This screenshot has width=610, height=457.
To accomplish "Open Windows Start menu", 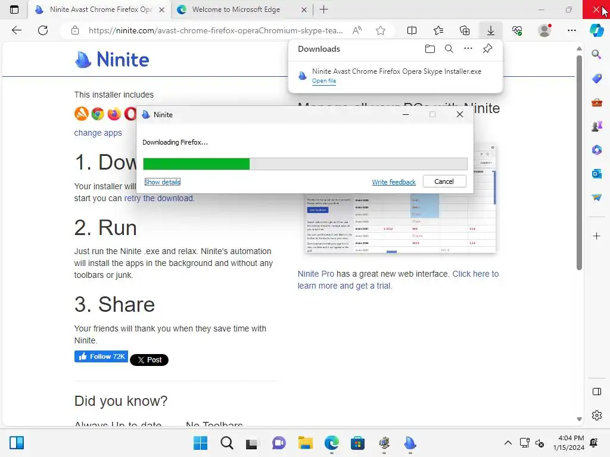I will [200, 443].
